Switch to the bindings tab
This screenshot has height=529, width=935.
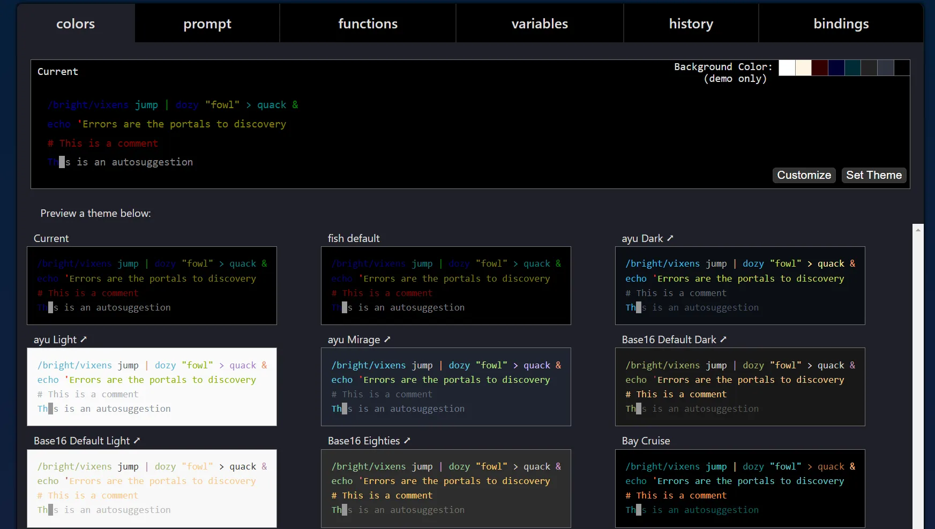(x=841, y=23)
